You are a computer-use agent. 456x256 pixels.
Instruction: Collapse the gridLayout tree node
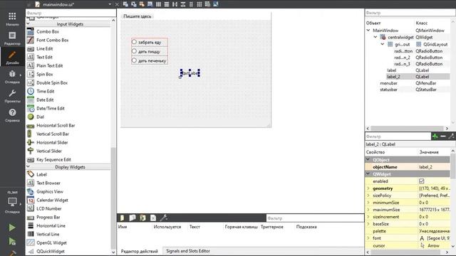(x=383, y=44)
